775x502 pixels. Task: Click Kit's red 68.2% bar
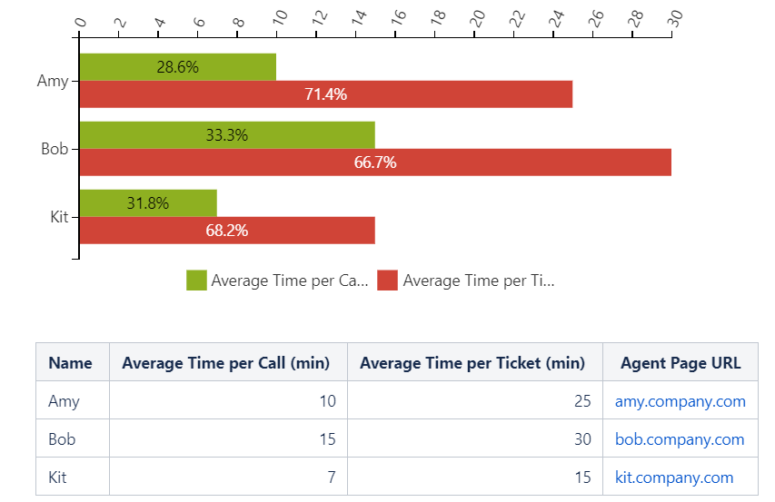pos(227,231)
